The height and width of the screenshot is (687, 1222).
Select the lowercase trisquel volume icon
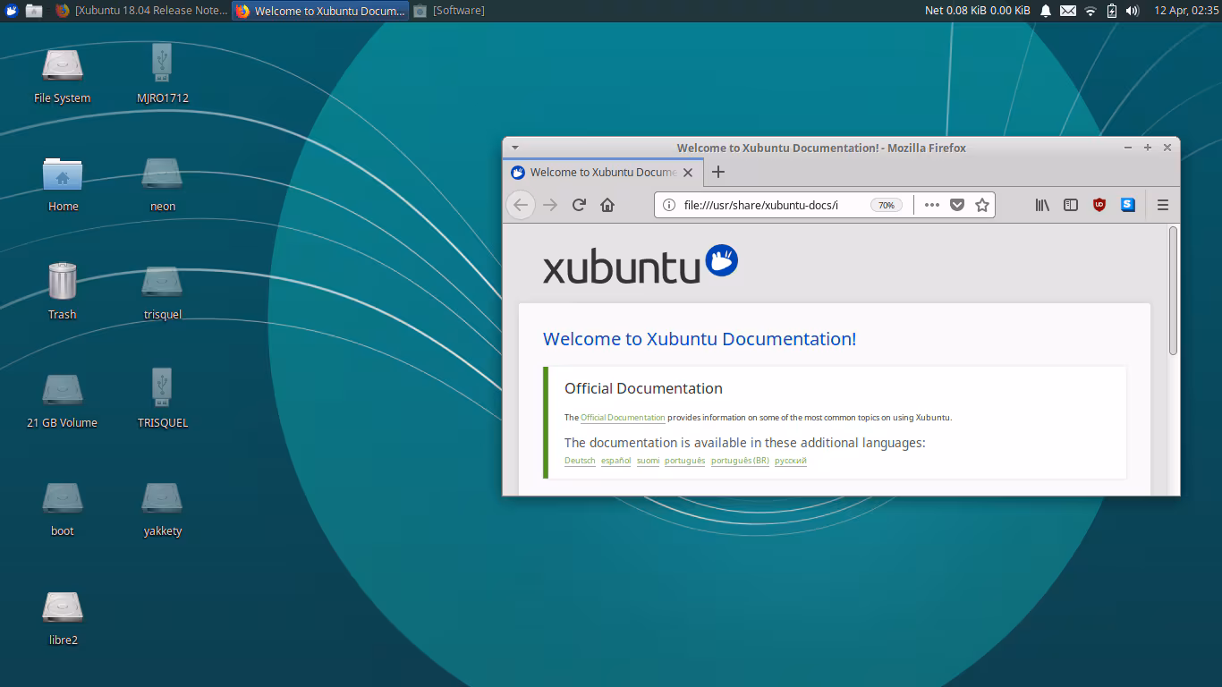[x=163, y=292]
